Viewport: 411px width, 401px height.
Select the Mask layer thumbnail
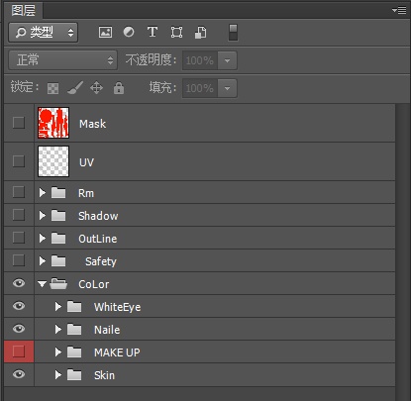coord(53,123)
